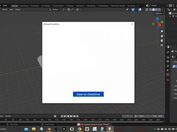
Task: Open object visibility and selectability dropdown
Action: [128, 10]
